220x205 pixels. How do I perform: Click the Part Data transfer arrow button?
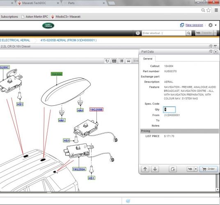pyautogui.click(x=190, y=169)
